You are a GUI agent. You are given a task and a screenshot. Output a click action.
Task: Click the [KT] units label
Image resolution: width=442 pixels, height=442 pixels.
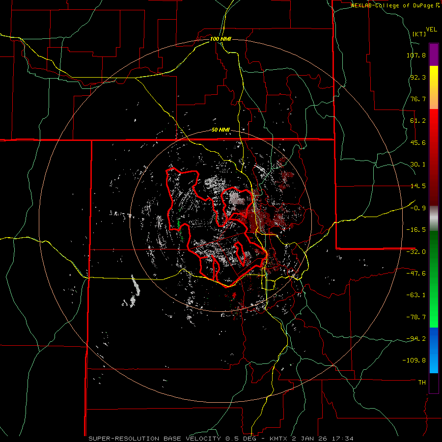click(x=419, y=34)
